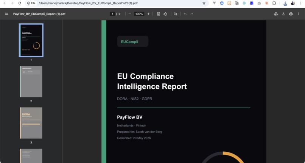This screenshot has height=163, width=305.
Task: Bookmark this page with the star icon
Action: pyautogui.click(x=204, y=3)
